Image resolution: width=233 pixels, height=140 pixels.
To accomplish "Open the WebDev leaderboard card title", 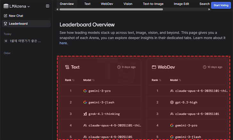I will 166,67.
